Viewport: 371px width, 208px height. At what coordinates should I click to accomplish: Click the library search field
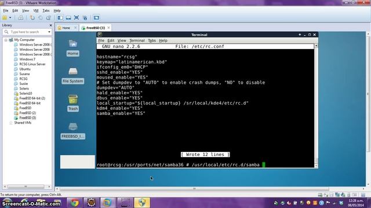click(x=27, y=32)
